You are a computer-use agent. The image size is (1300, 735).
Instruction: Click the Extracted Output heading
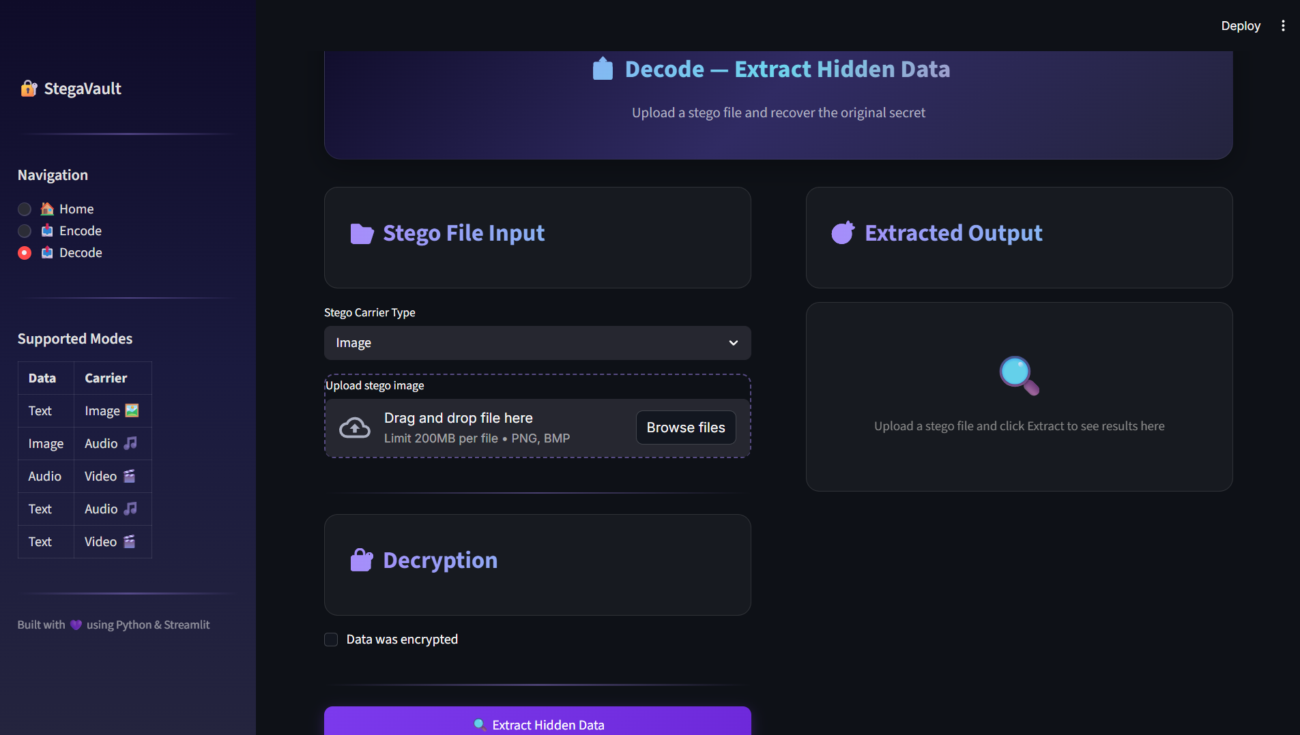point(953,233)
